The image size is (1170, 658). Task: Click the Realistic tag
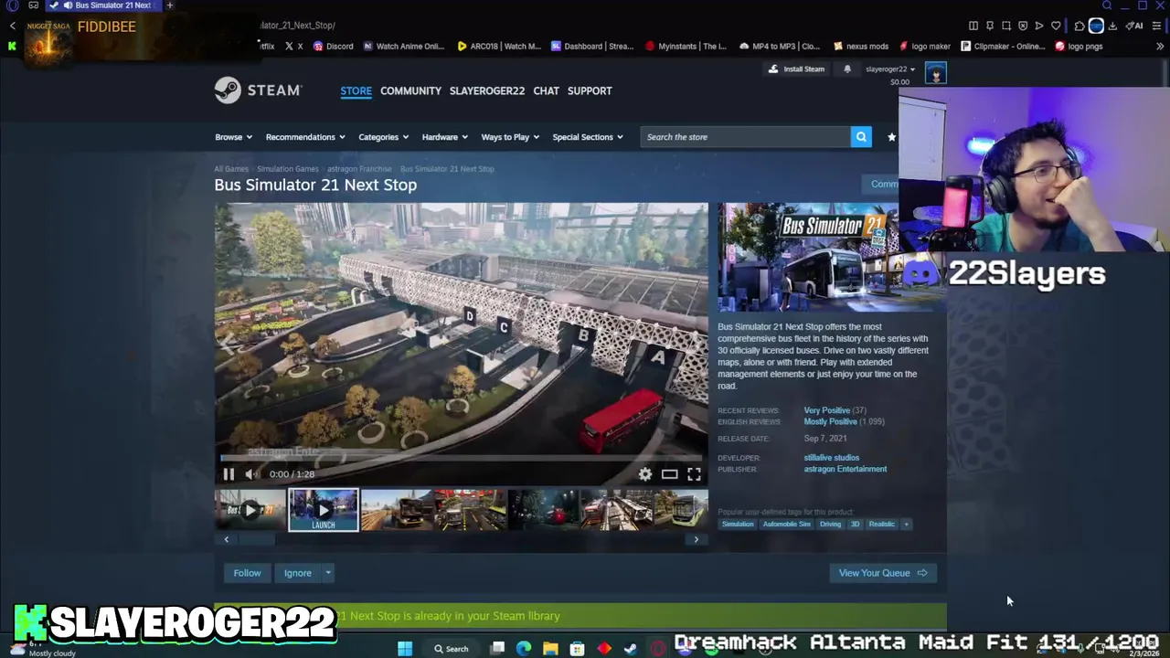(882, 525)
